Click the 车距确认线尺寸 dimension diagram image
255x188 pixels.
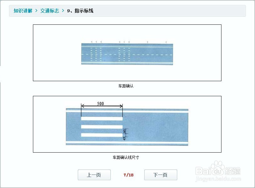127,124
